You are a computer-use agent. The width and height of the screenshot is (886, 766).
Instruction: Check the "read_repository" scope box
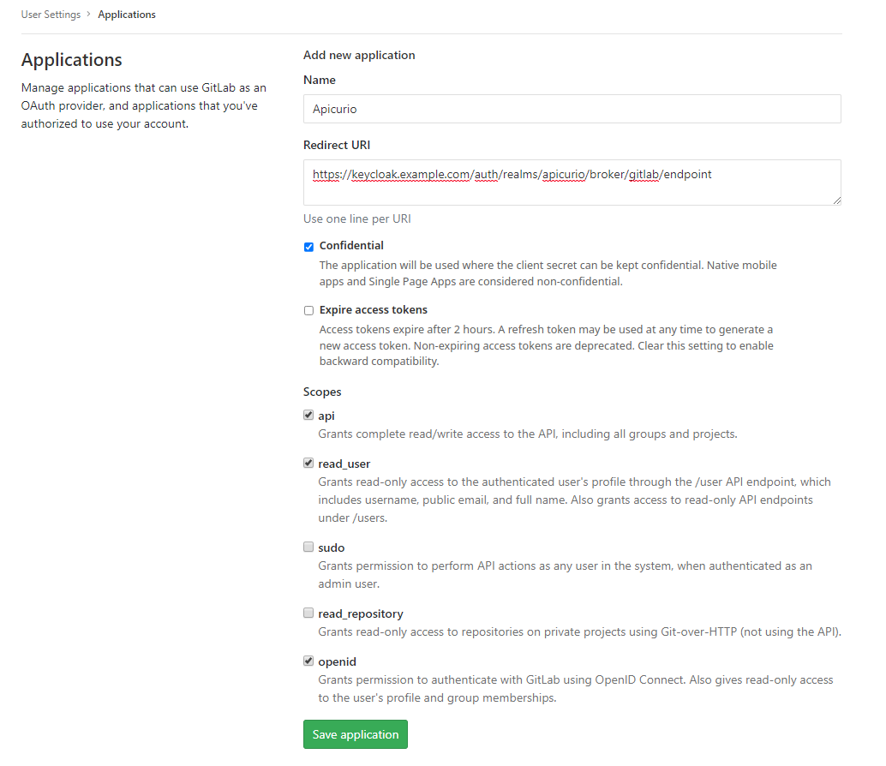[308, 613]
